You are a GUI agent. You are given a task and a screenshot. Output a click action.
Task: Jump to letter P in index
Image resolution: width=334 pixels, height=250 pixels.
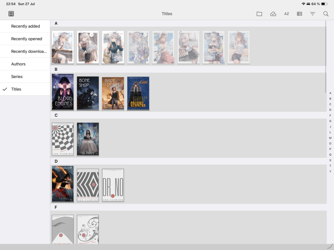(330, 149)
